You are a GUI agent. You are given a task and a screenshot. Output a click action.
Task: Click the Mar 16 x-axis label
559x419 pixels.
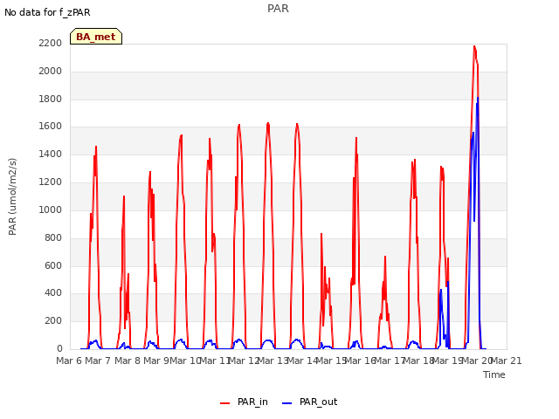click(360, 361)
